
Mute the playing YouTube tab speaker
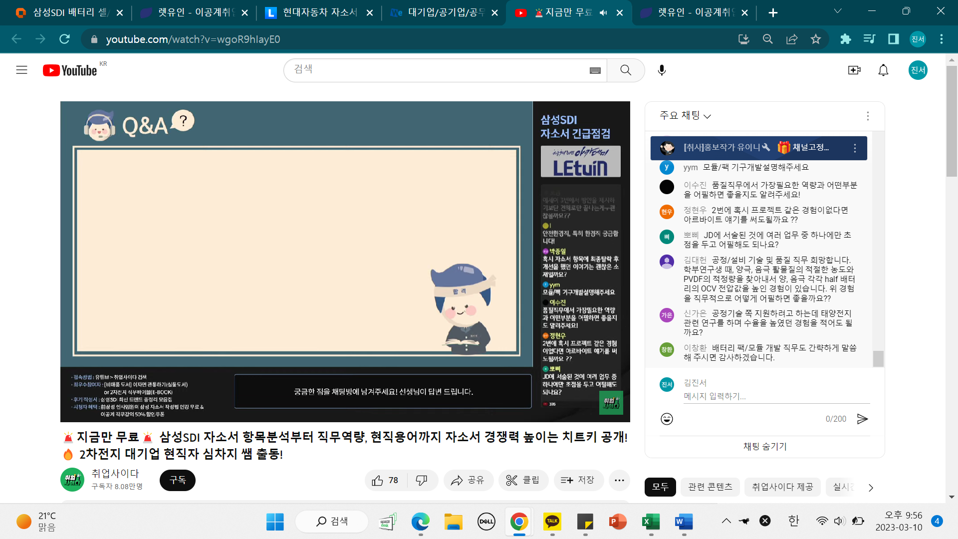point(603,12)
